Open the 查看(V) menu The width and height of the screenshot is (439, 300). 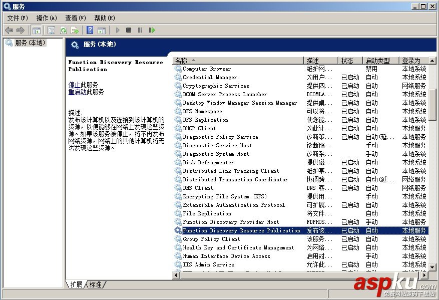(x=75, y=18)
